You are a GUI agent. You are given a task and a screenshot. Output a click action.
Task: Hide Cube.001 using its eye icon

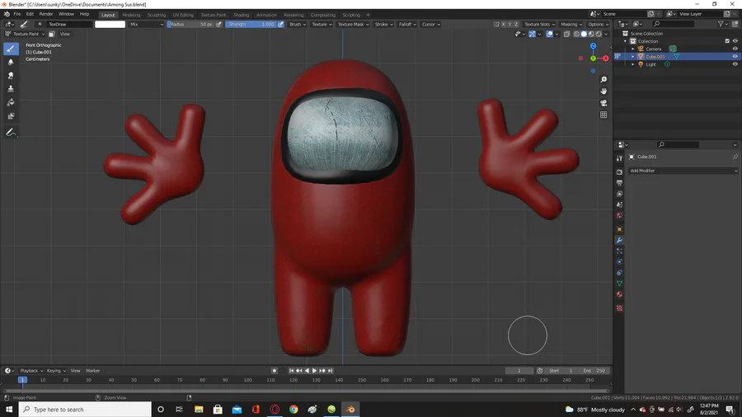tap(735, 56)
